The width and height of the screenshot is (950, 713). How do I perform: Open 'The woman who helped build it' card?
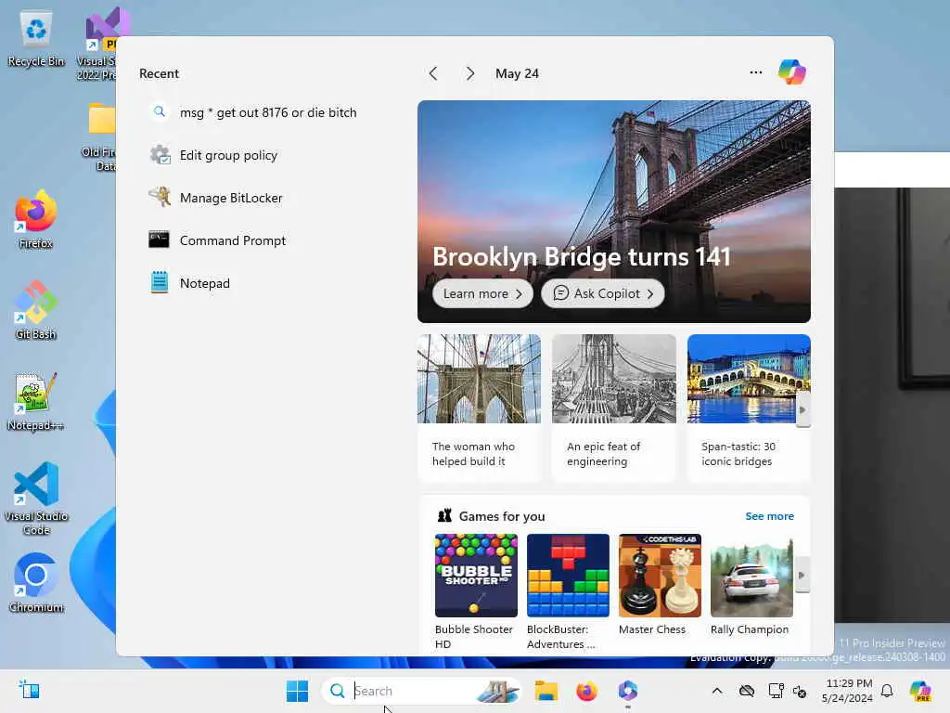(479, 408)
